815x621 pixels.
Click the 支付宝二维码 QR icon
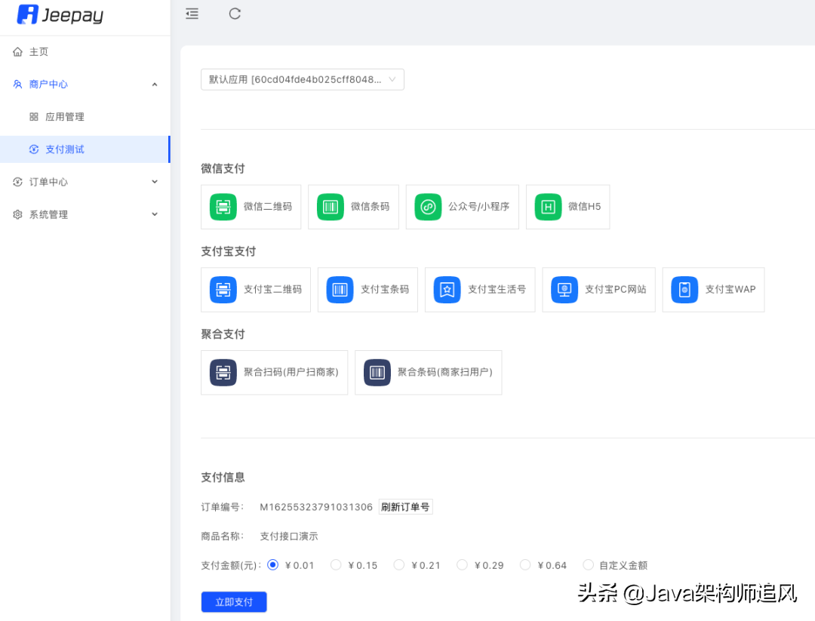coord(255,290)
